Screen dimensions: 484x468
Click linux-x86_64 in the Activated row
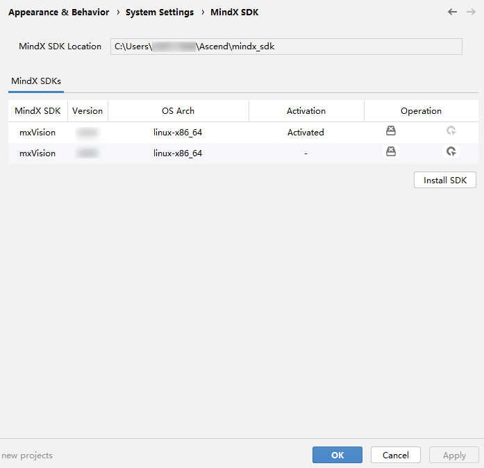(x=178, y=133)
